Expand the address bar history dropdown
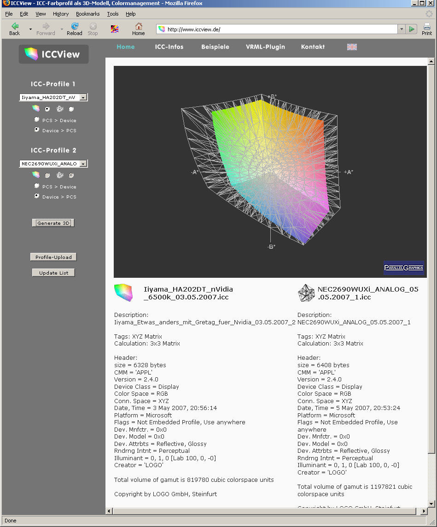 click(401, 29)
